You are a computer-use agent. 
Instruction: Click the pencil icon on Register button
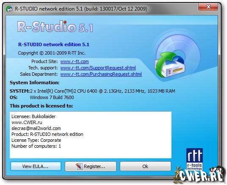pyautogui.click(x=79, y=166)
